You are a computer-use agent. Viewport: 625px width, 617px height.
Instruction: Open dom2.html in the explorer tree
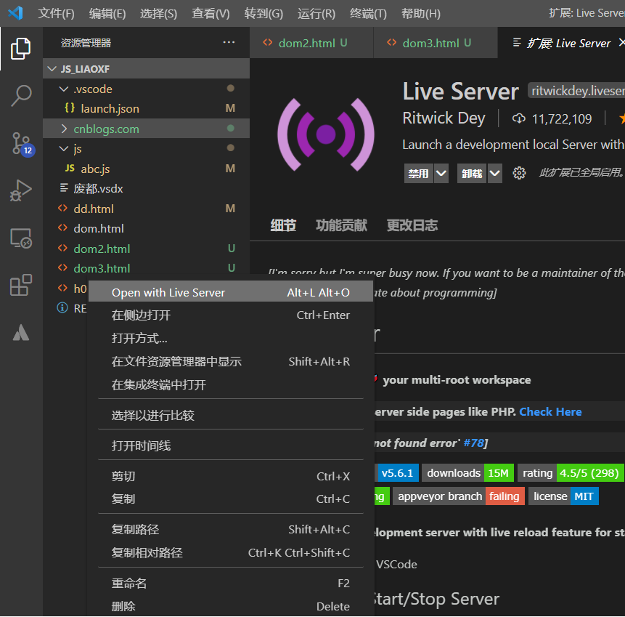click(x=147, y=249)
